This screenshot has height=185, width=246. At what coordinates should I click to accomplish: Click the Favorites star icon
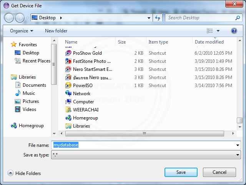coord(14,44)
